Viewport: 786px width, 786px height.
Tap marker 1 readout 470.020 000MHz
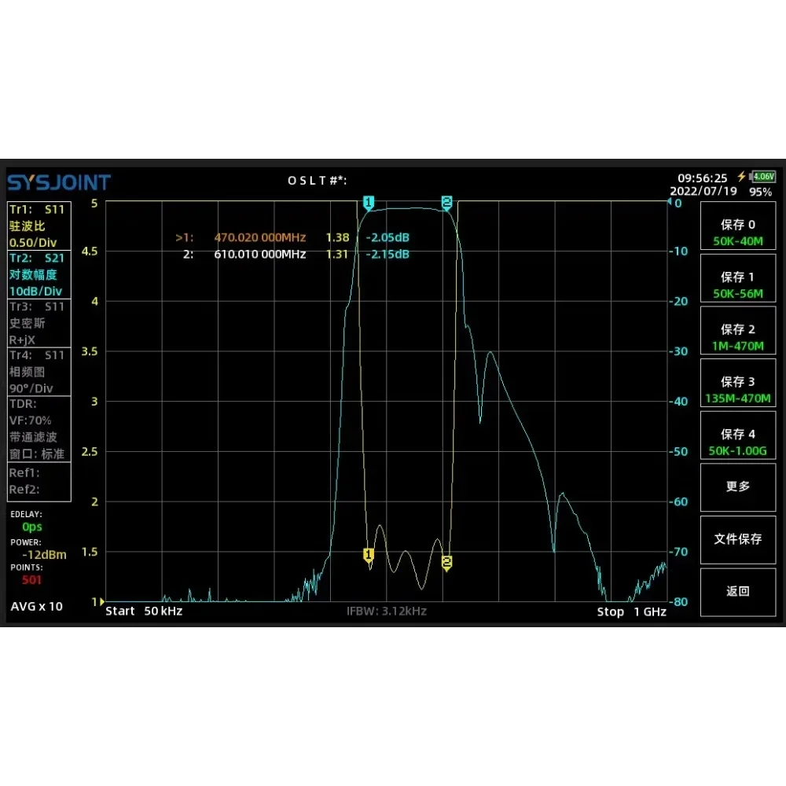(x=259, y=237)
